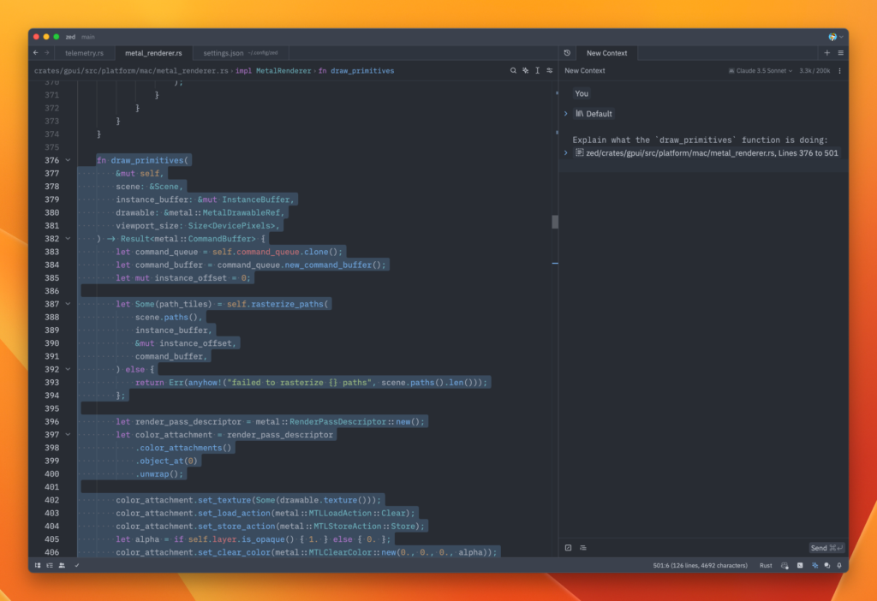Expand the metal_renderer.rs lines 376 to 501 block
Viewport: 877px width, 601px height.
(565, 152)
